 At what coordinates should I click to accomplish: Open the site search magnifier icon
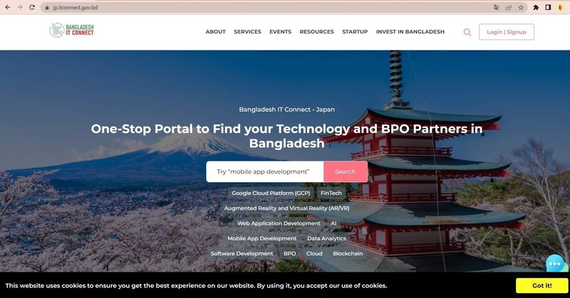pos(467,32)
